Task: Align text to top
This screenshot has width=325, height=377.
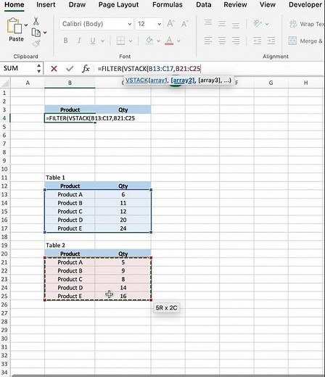Action: 208,22
